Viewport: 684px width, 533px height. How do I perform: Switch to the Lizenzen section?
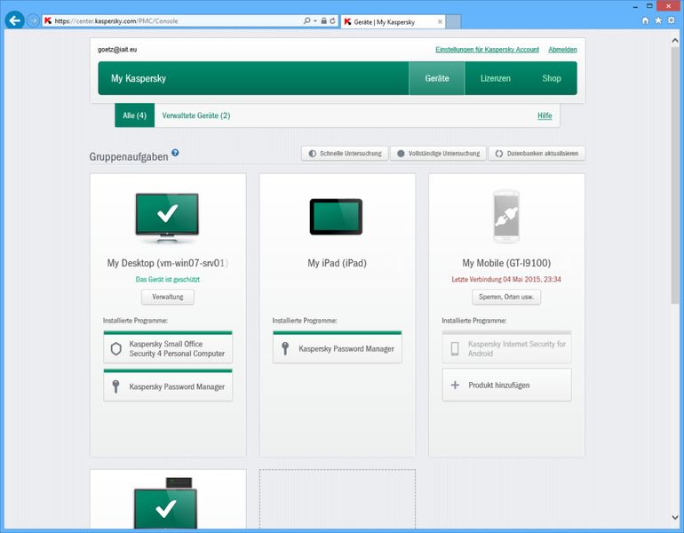click(x=495, y=78)
